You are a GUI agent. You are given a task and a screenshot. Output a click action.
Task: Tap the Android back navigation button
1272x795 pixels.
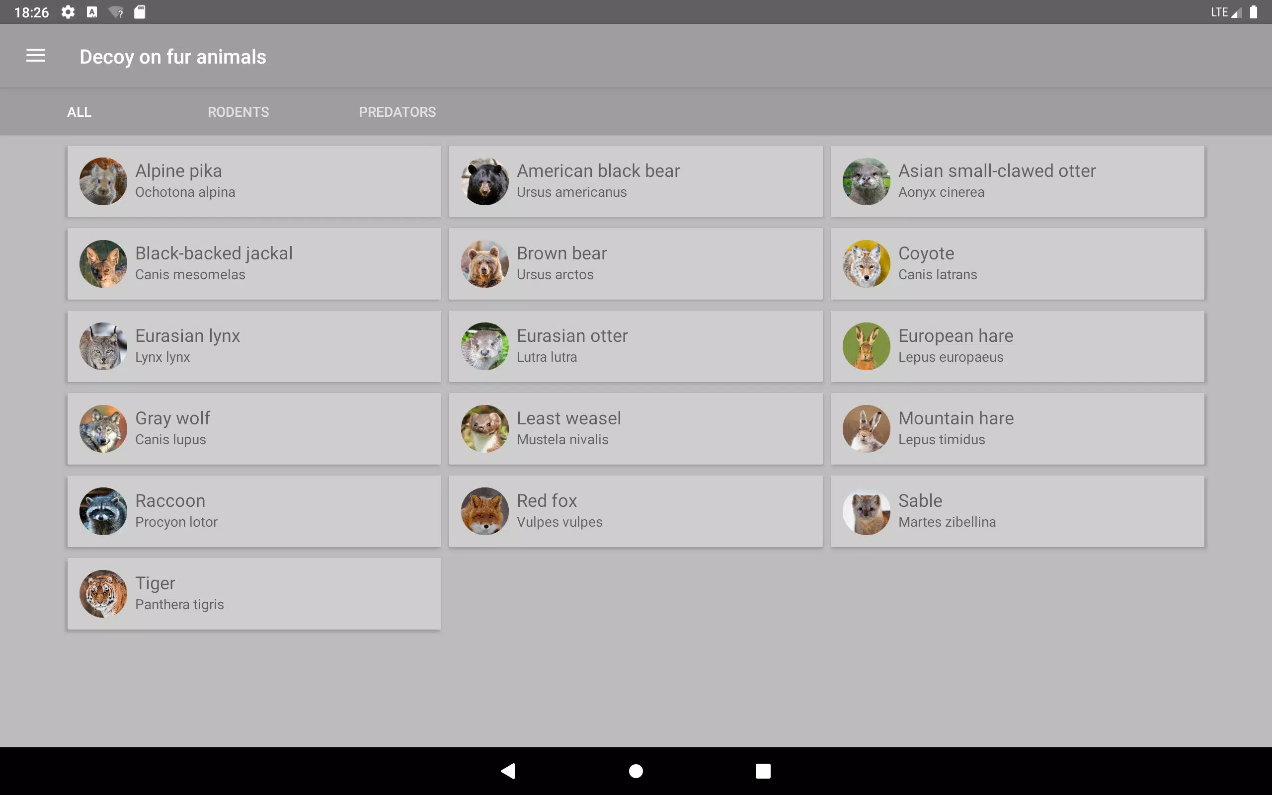tap(508, 771)
